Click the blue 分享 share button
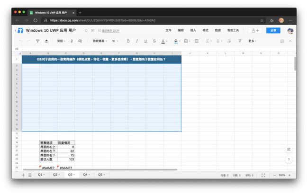Screen dimensions: 308x194 273,30
